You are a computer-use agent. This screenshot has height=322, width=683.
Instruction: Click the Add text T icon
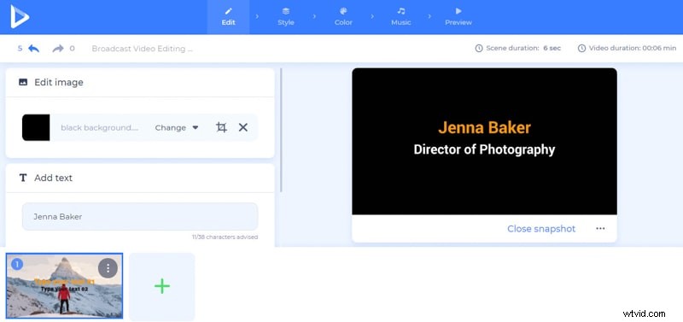(23, 178)
